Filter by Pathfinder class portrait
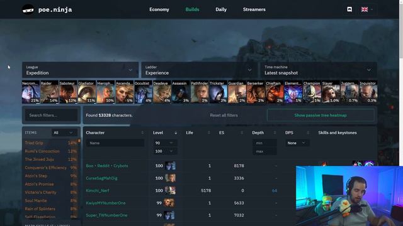This screenshot has width=403, height=226. click(200, 92)
